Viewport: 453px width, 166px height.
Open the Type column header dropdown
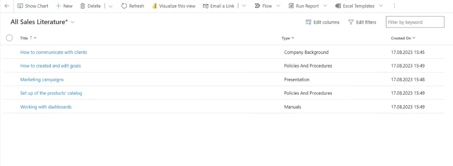[293, 38]
